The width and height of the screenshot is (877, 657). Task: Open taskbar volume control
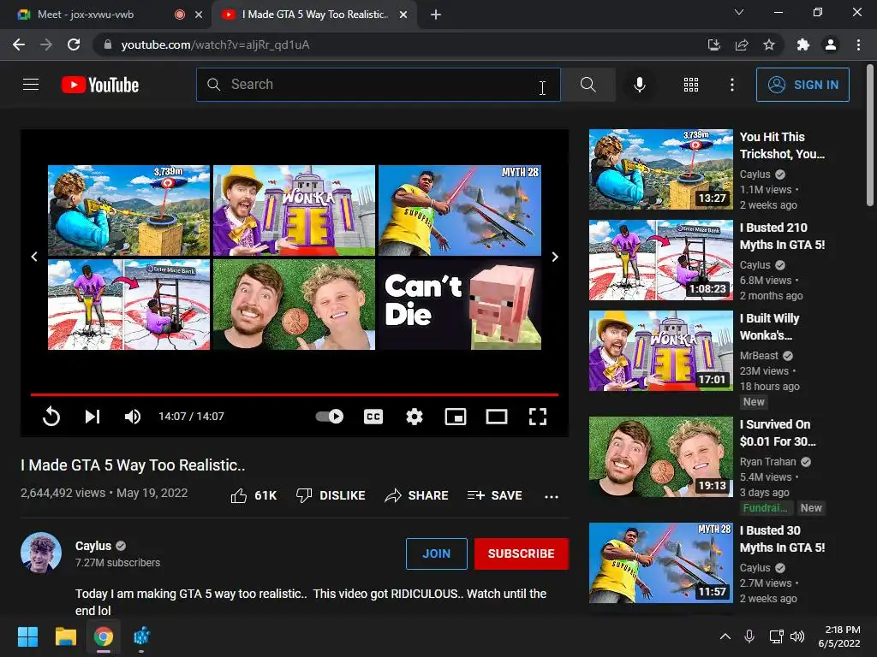click(x=797, y=636)
